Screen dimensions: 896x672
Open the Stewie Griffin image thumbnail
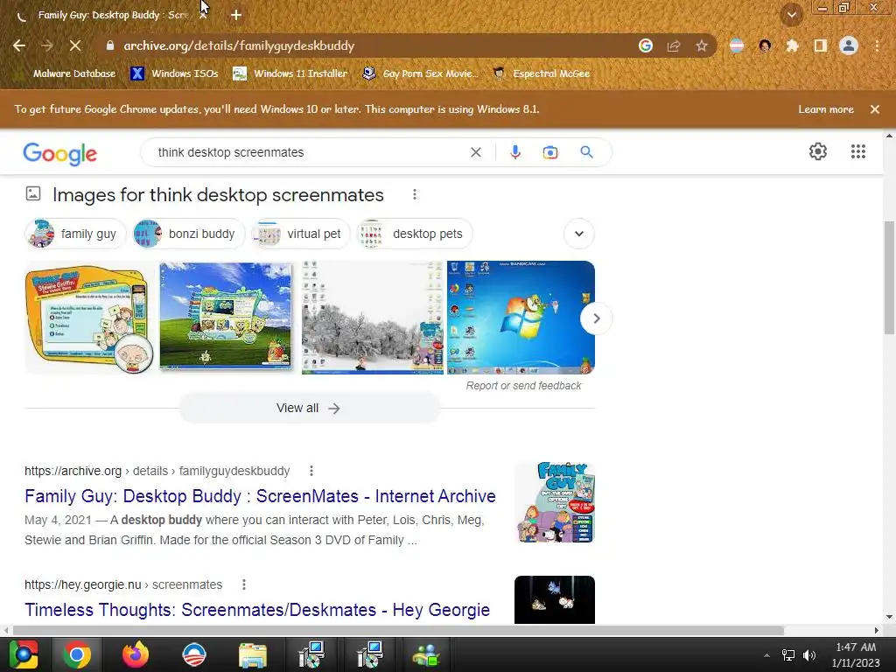(90, 318)
